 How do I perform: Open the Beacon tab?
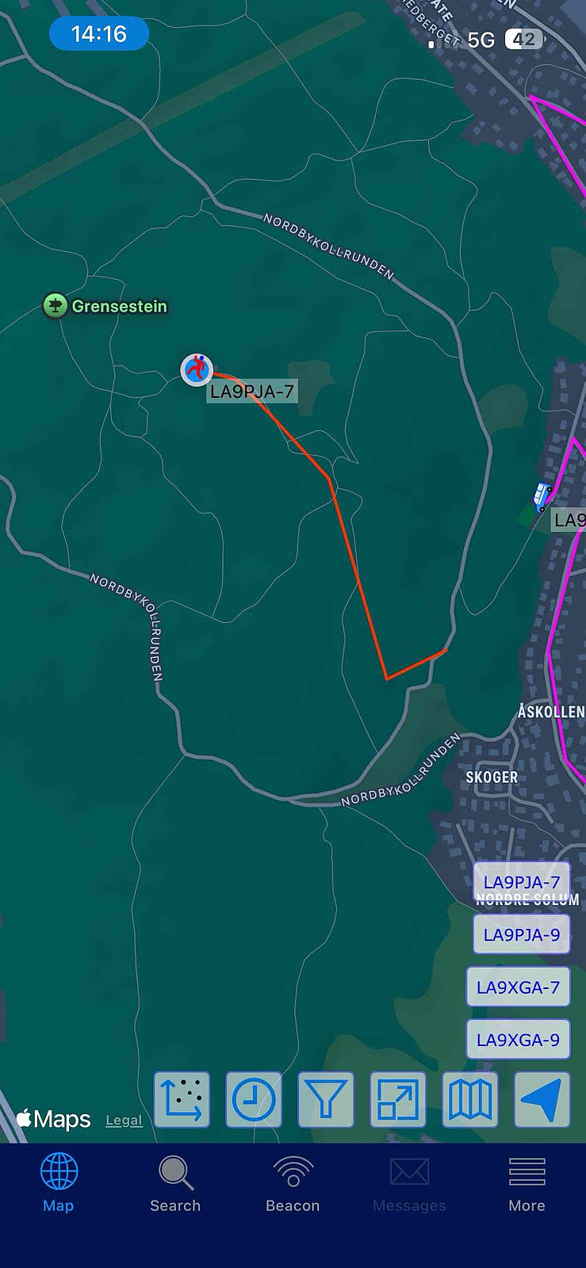293,1182
